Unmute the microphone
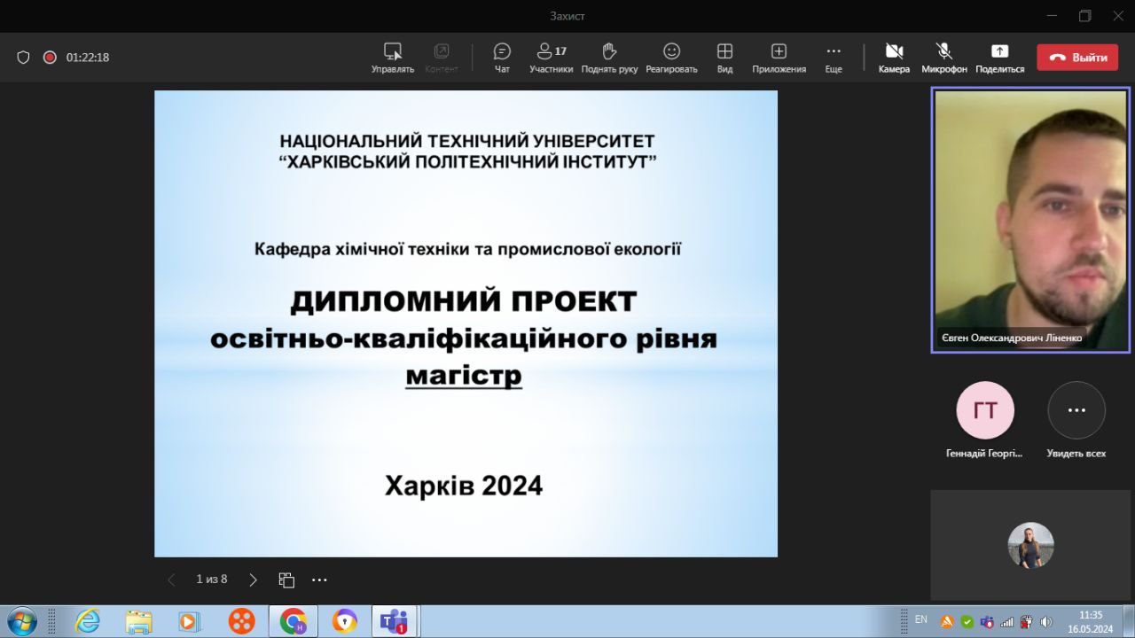The width and height of the screenshot is (1135, 638). [x=943, y=58]
